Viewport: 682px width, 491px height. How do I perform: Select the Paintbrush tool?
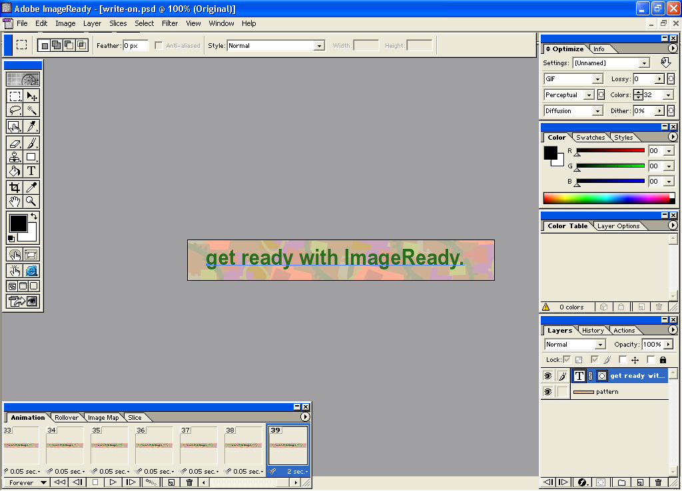point(31,143)
